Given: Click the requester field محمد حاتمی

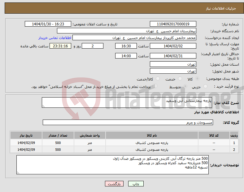Looking at the screenshot, I should pyautogui.click(x=134, y=38).
